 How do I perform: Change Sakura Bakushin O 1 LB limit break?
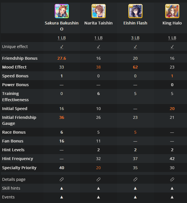click(x=62, y=38)
